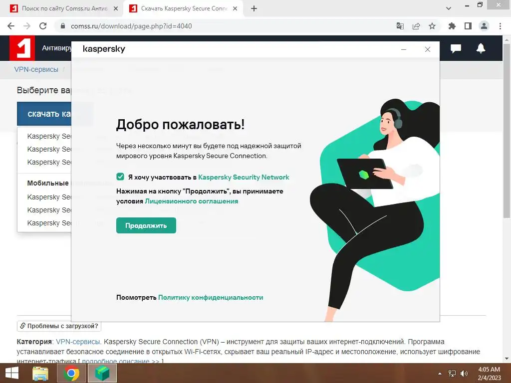Viewport: 511px width, 383px height.
Task: Click the blue скачать dropdown button
Action: click(x=44, y=114)
